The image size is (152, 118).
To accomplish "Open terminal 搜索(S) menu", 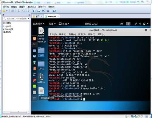I will (x=82, y=34).
